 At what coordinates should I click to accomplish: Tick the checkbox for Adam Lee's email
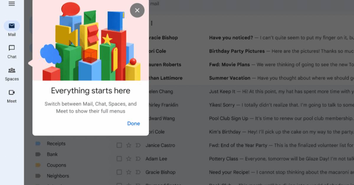119,159
